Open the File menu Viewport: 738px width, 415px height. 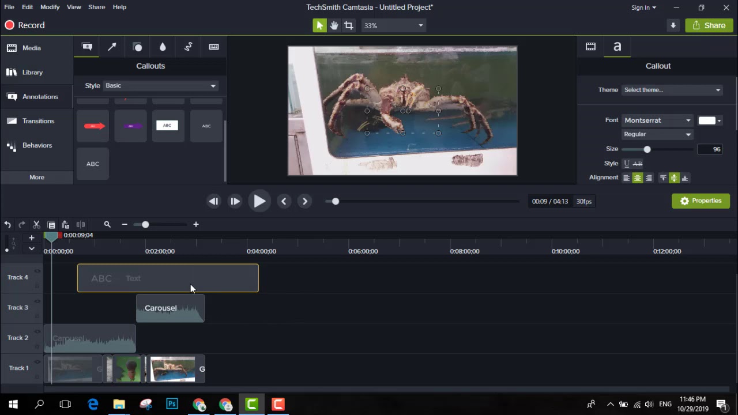[9, 7]
